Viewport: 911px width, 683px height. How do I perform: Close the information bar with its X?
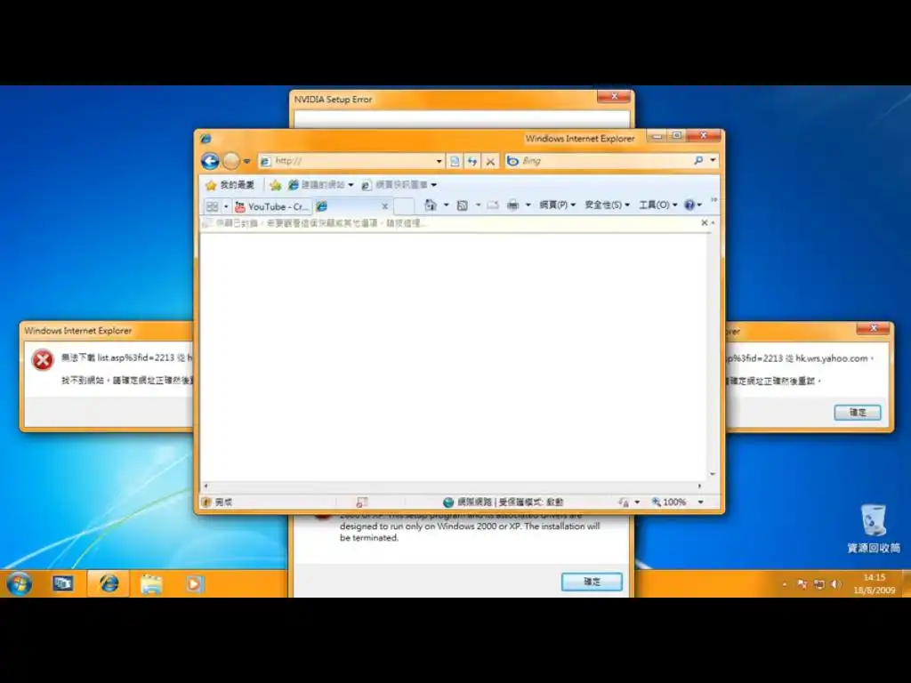click(x=705, y=222)
